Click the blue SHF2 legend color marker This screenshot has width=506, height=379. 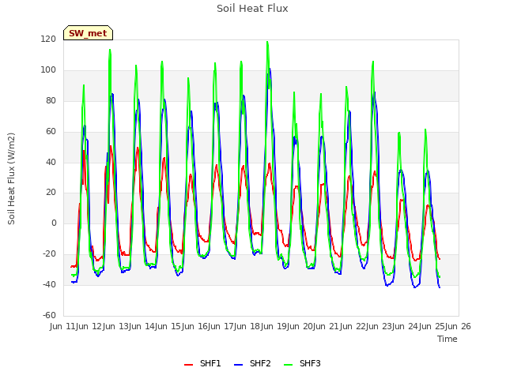pos(238,365)
